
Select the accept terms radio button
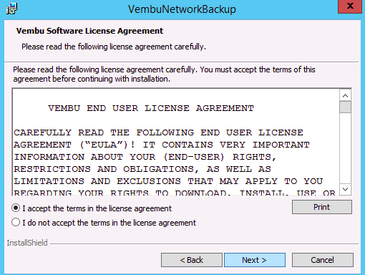[x=16, y=208]
